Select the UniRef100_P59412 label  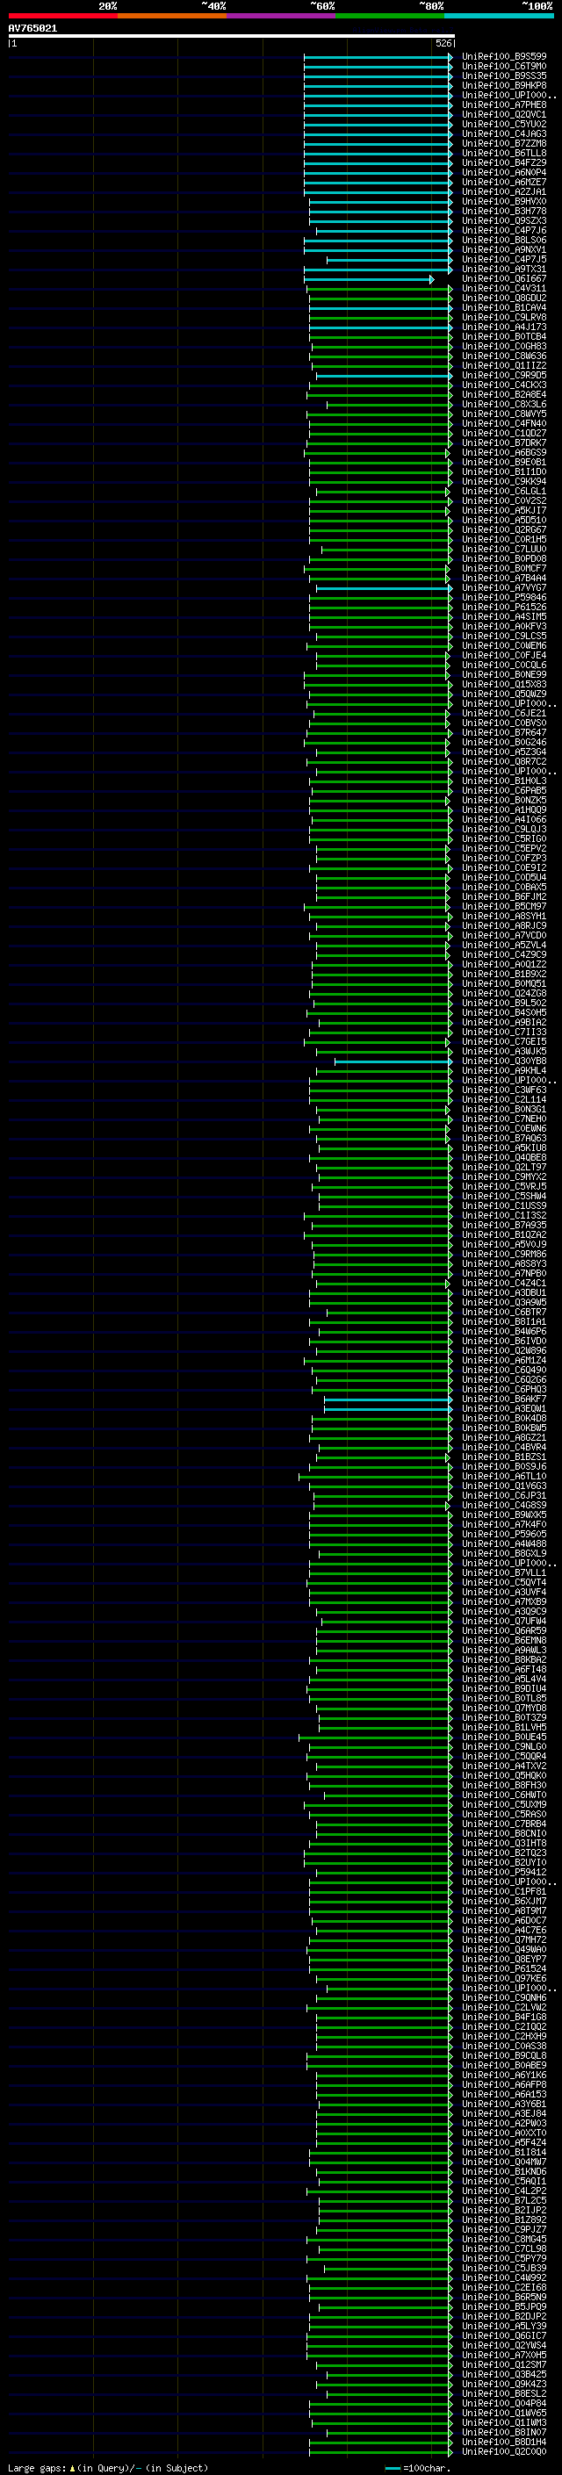click(503, 1873)
